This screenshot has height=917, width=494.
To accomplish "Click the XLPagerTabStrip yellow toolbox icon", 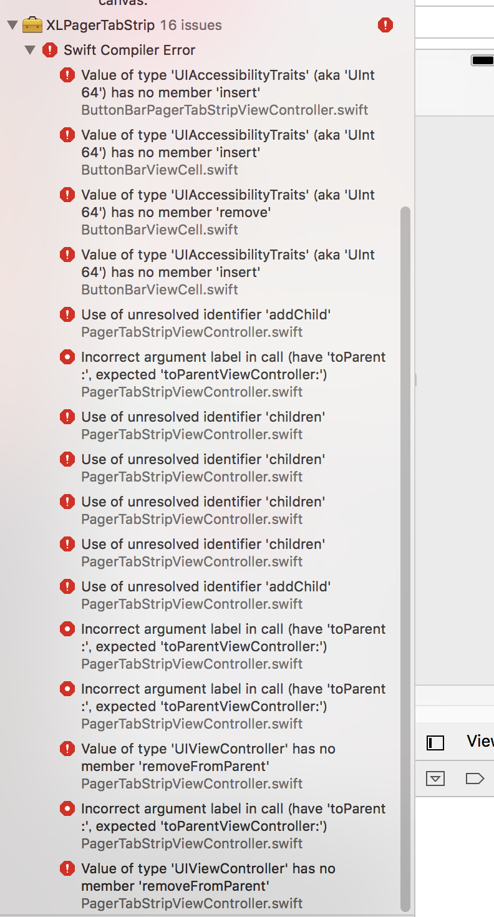I will tap(32, 26).
